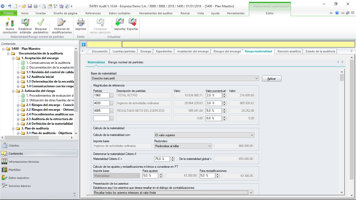Switch to the Revisión analítica tab
Viewport: 356px width, 200px height.
[x=289, y=51]
